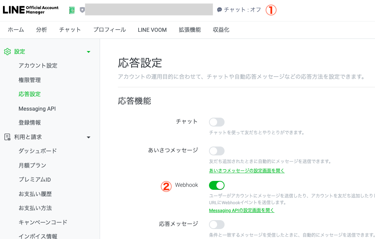
Task: Click the green account profile thumbnail
Action: pyautogui.click(x=72, y=10)
